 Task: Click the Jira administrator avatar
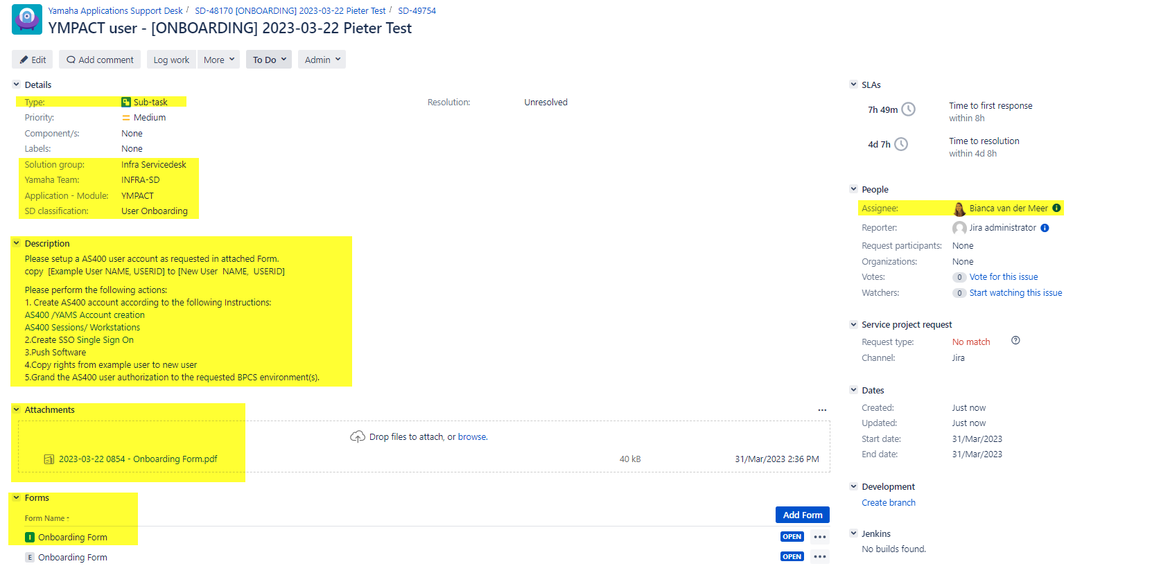[959, 228]
